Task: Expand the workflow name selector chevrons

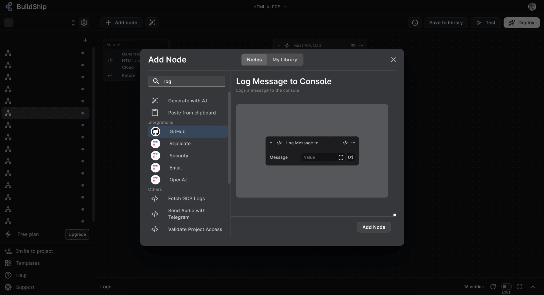Action: coord(73,22)
